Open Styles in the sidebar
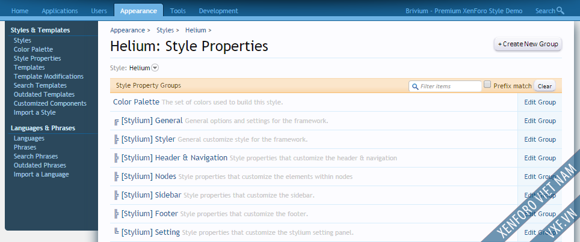The height and width of the screenshot is (242, 580). click(x=23, y=40)
